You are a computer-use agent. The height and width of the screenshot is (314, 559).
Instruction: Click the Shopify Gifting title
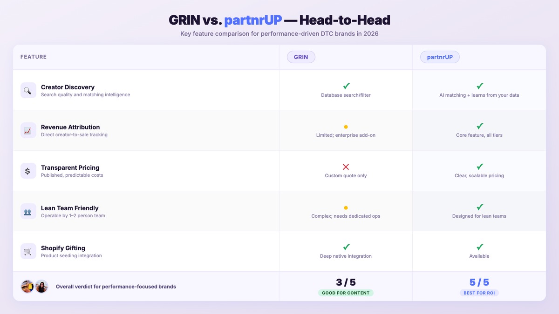[x=63, y=248]
